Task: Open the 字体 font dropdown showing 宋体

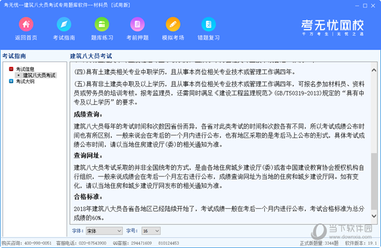Action: tap(104, 231)
